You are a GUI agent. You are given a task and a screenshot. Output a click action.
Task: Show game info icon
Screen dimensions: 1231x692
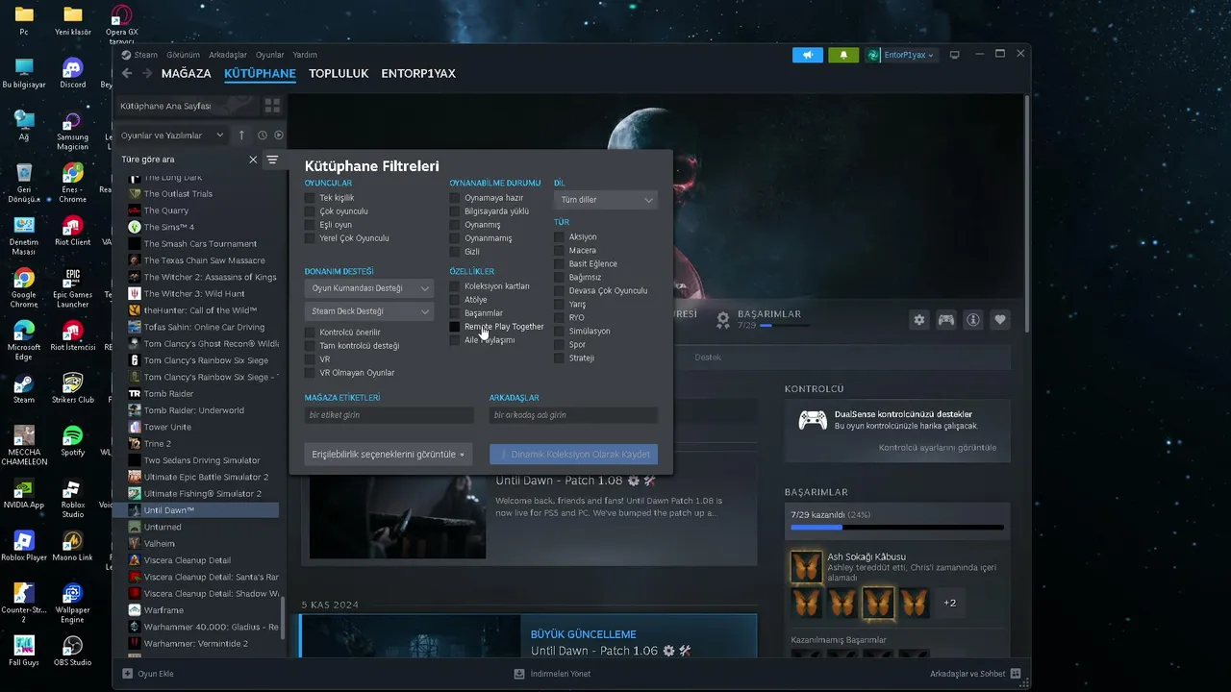tap(973, 320)
